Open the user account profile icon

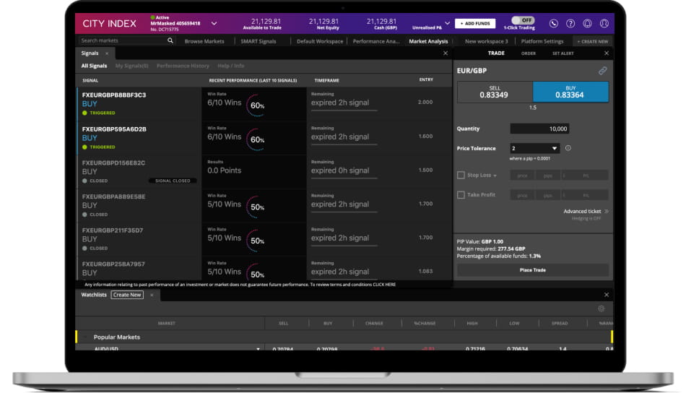604,24
